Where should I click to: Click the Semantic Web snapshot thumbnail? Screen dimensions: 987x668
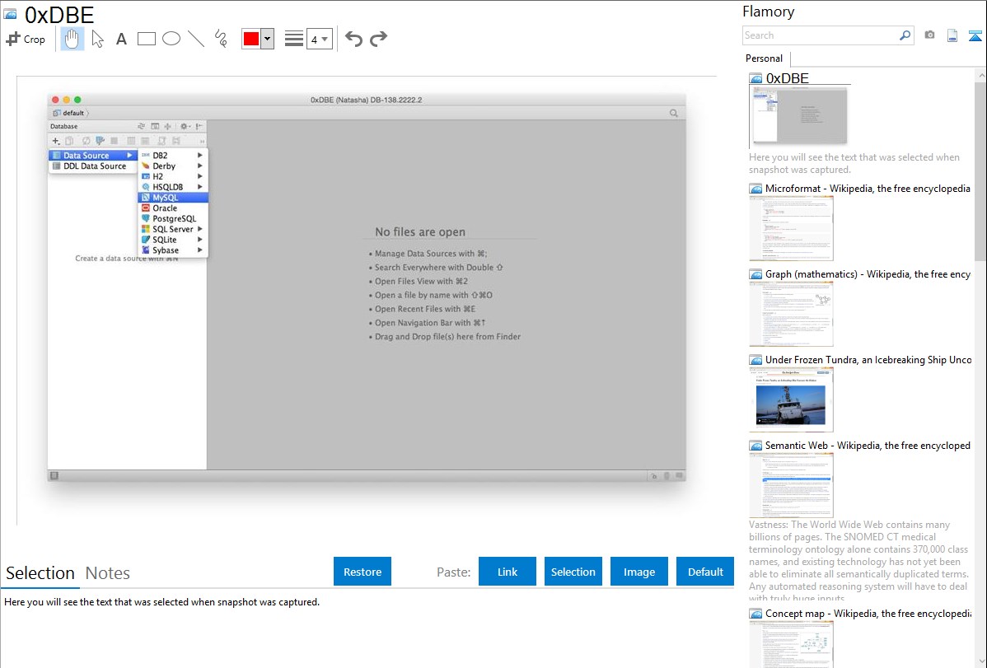point(791,485)
